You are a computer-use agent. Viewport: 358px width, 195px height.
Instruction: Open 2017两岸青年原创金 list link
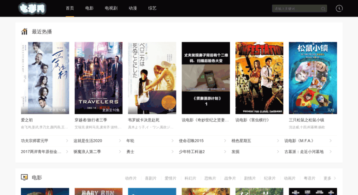pyautogui.click(x=41, y=152)
